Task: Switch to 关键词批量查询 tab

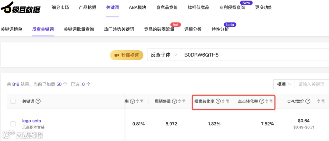Action: [79, 29]
